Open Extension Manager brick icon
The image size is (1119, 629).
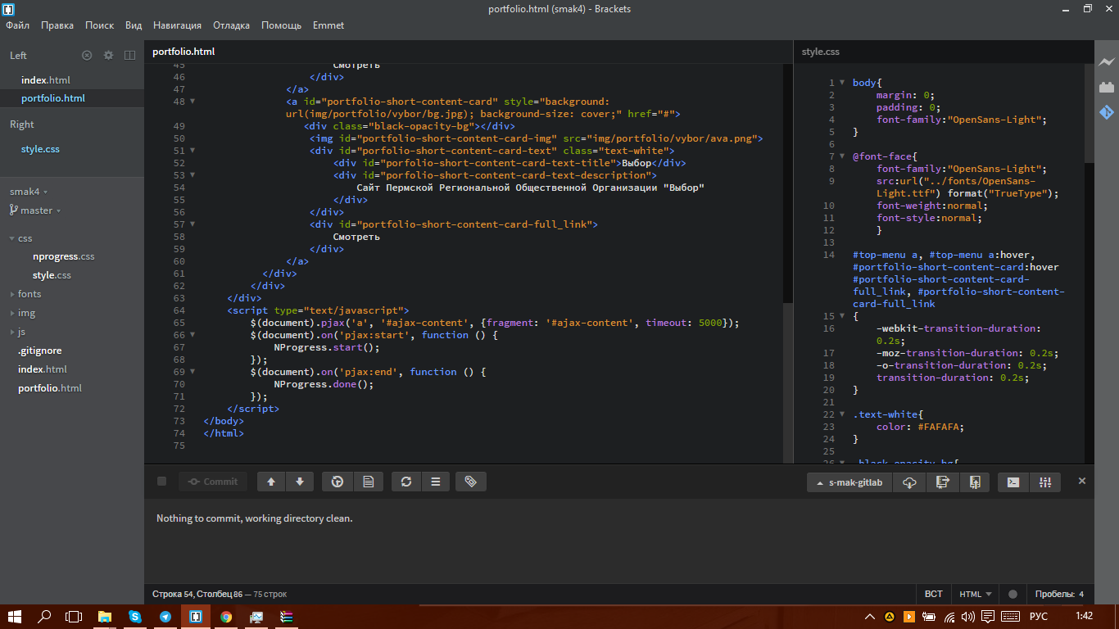[x=1107, y=87]
